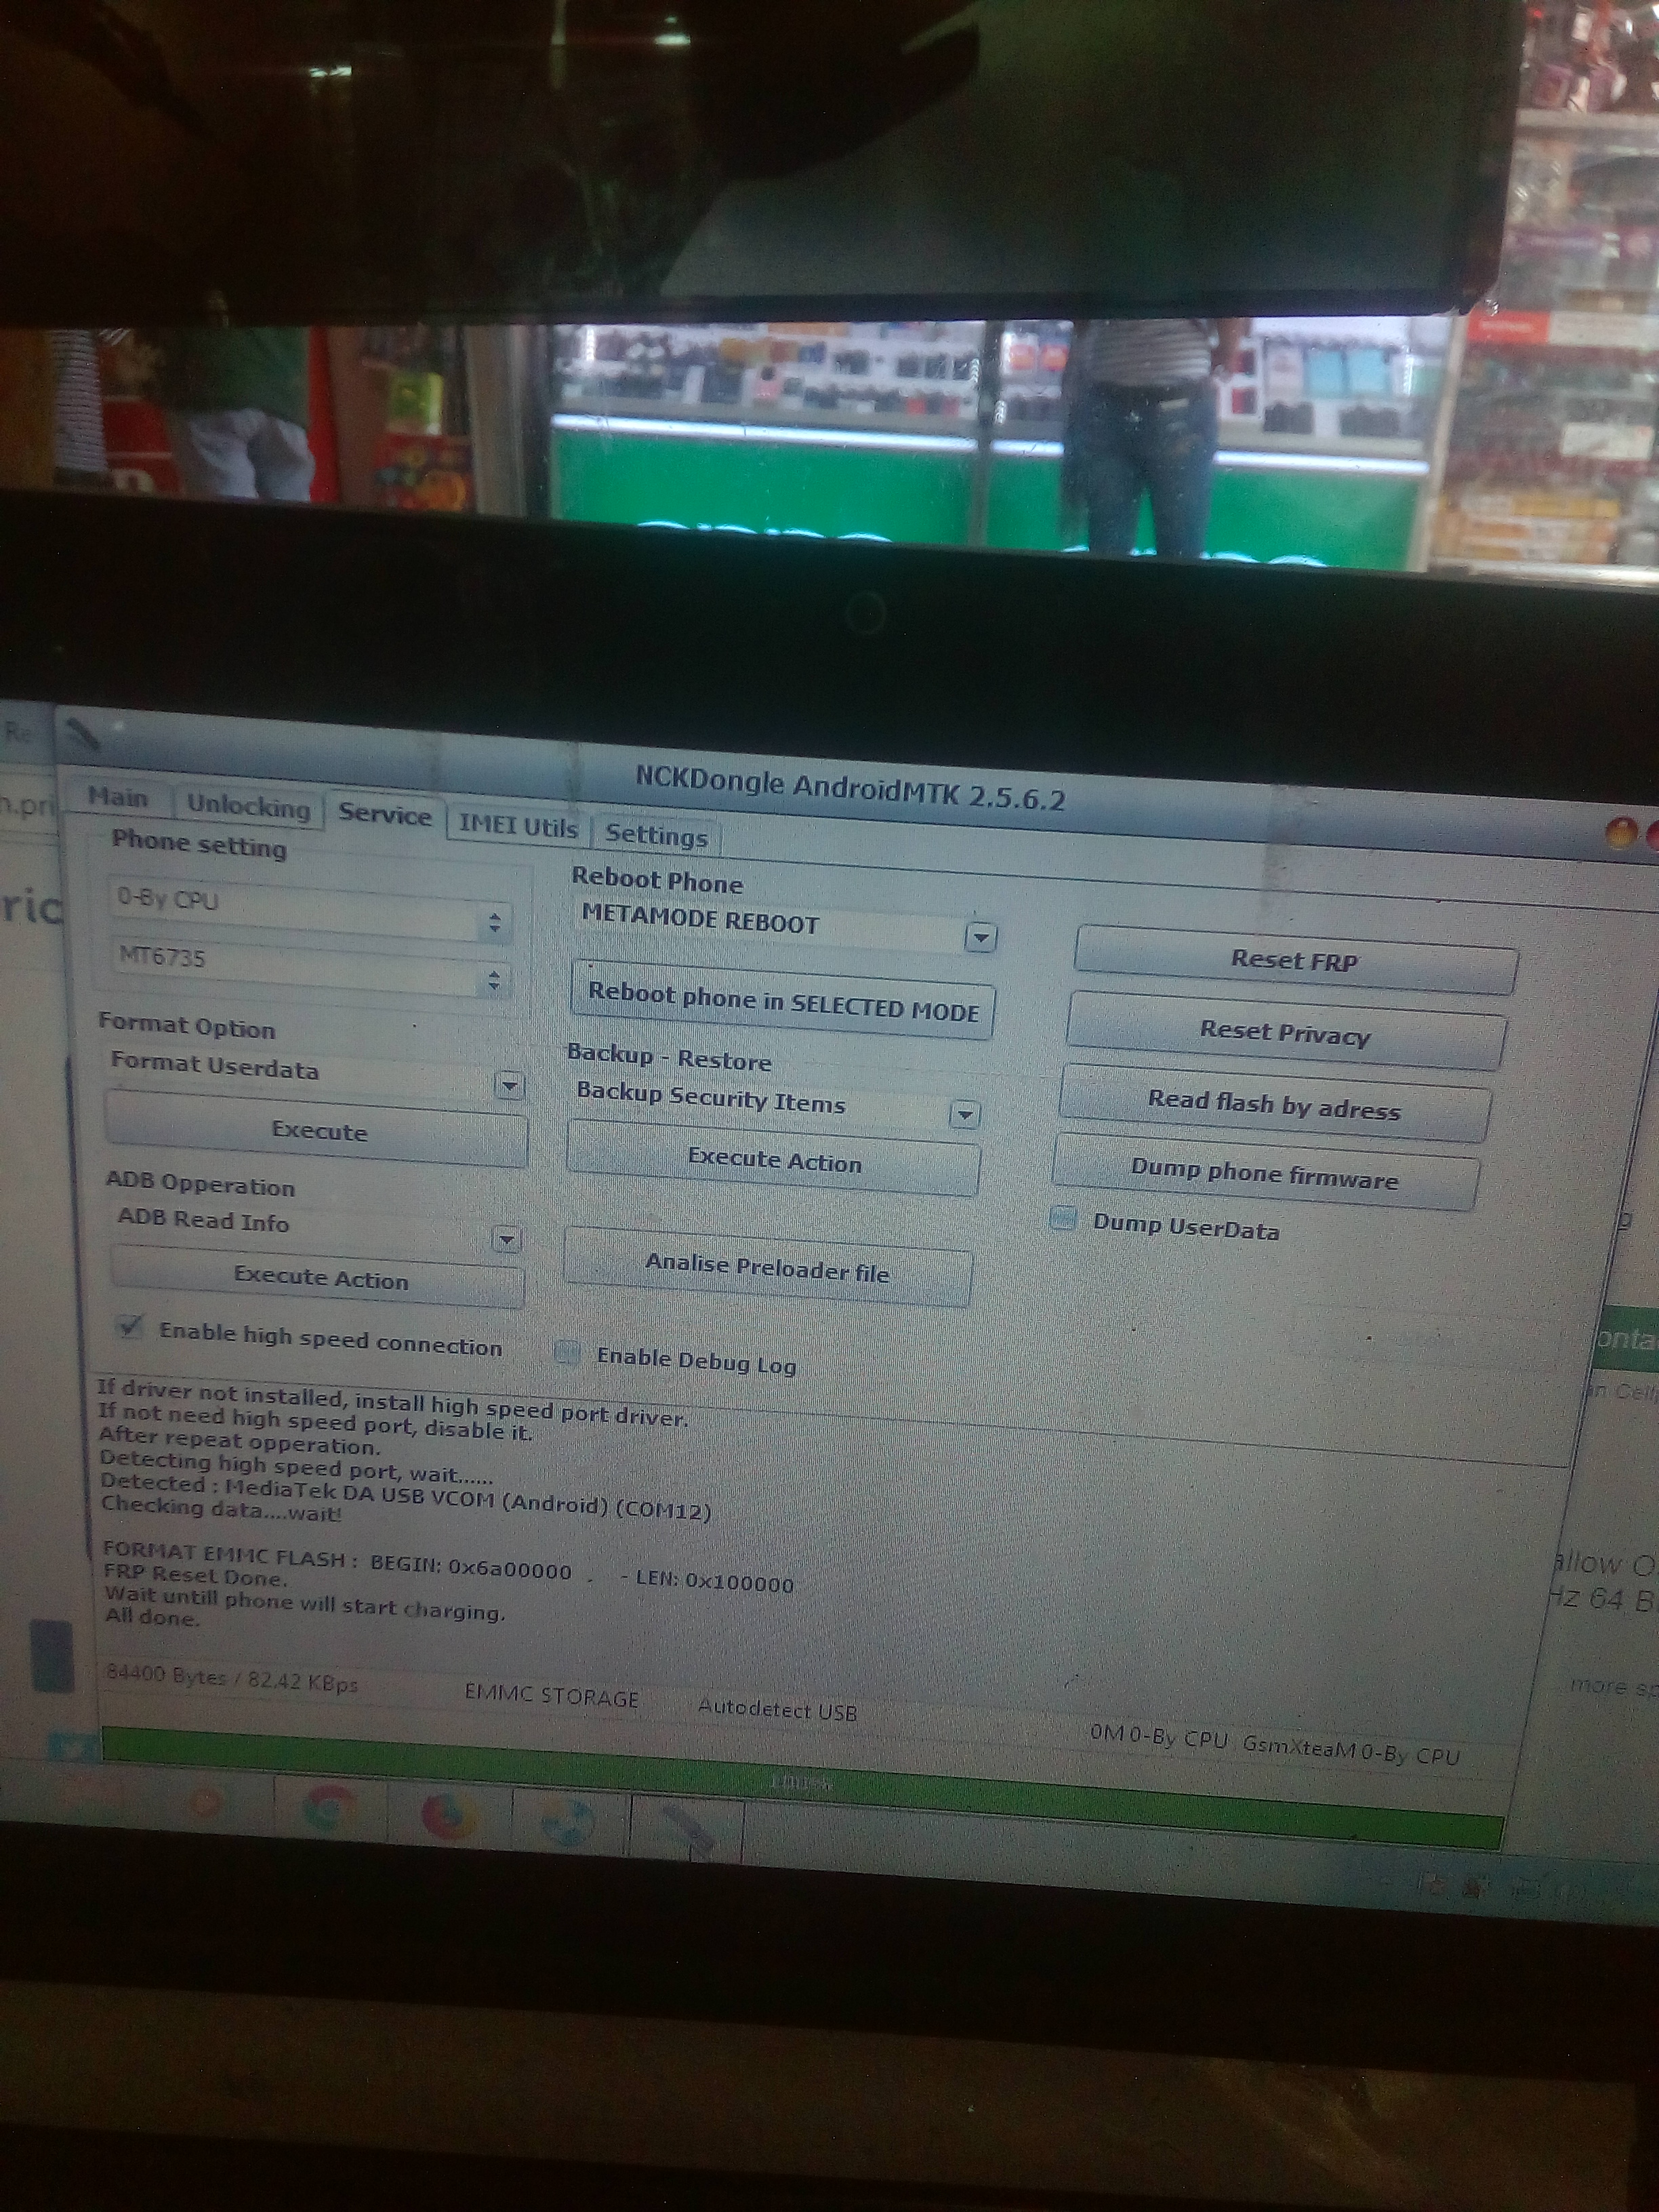Click the "Reboot Phone" section label
The width and height of the screenshot is (1659, 2212).
(657, 881)
